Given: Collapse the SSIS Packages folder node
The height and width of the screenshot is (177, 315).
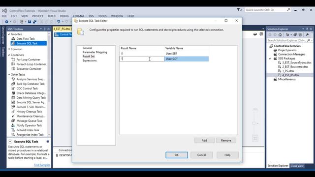Looking at the screenshot, I should [x=270, y=59].
